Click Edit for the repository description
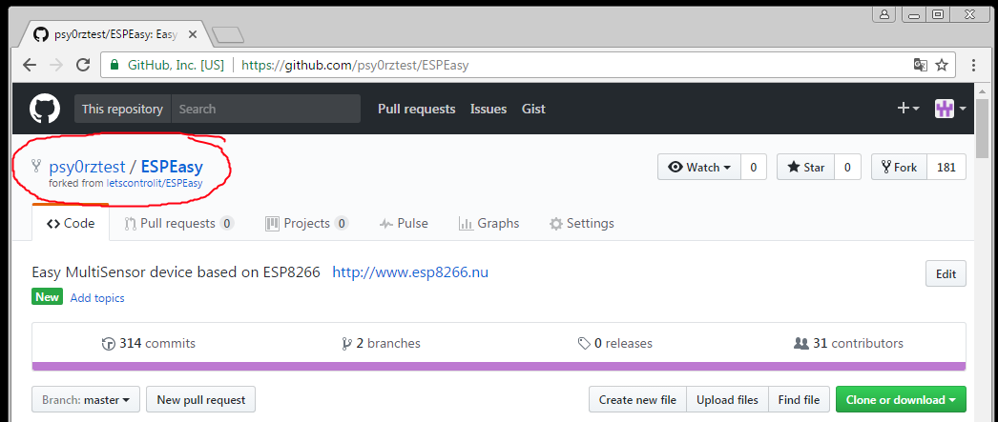This screenshot has width=998, height=422. tap(946, 274)
